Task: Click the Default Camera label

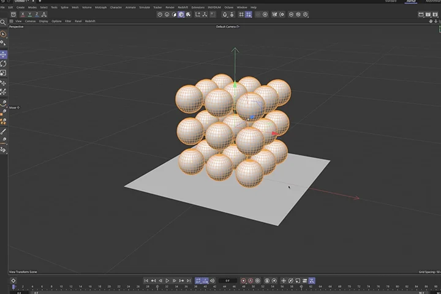Action: (x=226, y=27)
